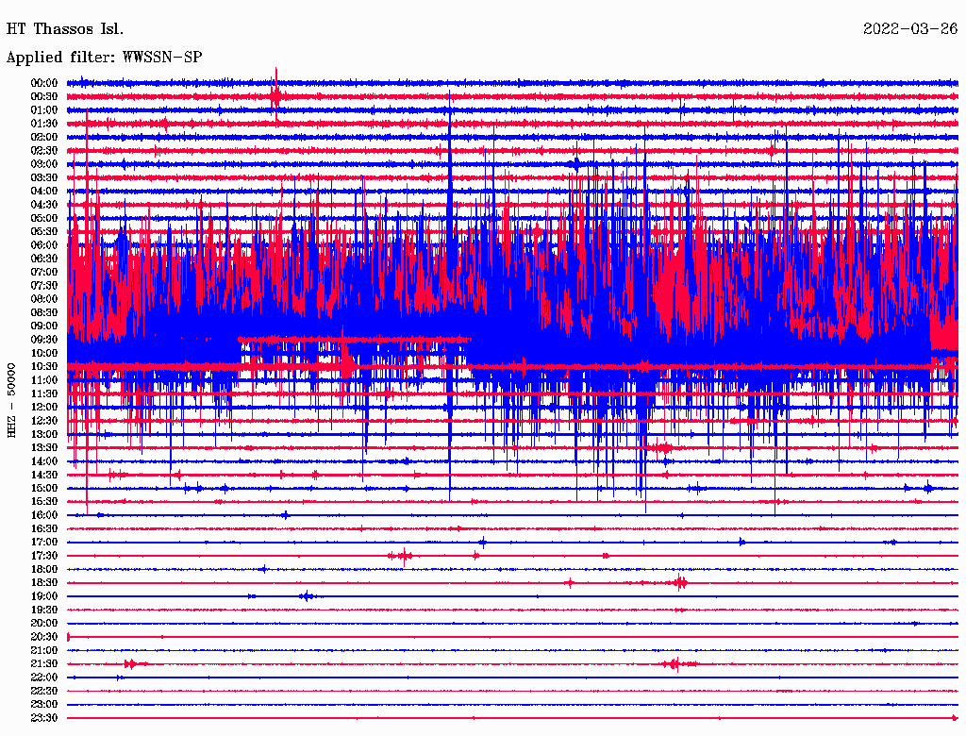
Task: Select the 08:30 time label
Action: (x=44, y=312)
